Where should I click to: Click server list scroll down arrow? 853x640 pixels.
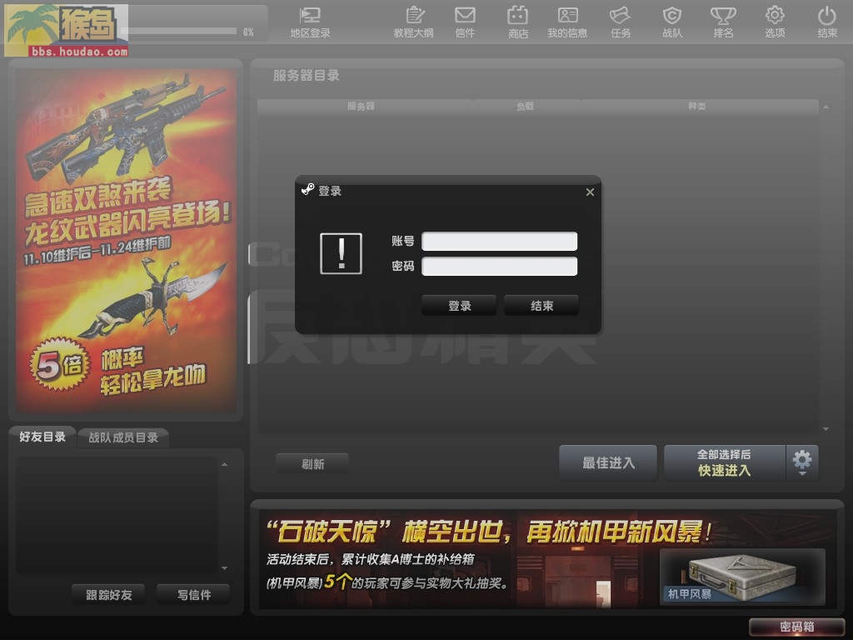[x=826, y=429]
